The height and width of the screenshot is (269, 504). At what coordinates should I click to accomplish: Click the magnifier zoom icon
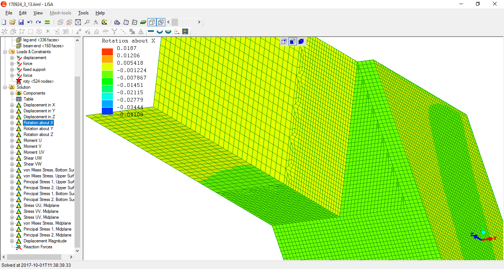[87, 22]
